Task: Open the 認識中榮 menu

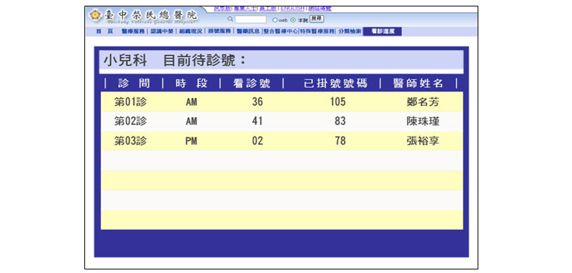Action: [162, 31]
